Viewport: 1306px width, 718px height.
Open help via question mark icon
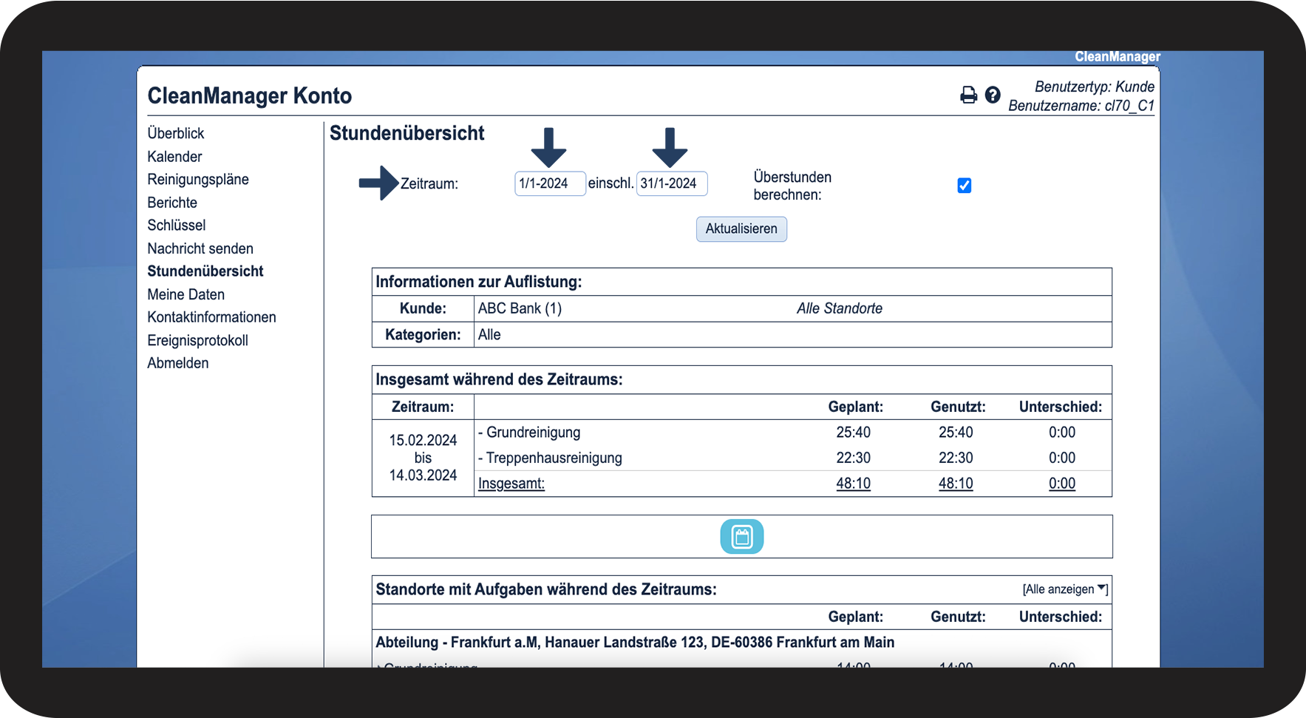[993, 95]
